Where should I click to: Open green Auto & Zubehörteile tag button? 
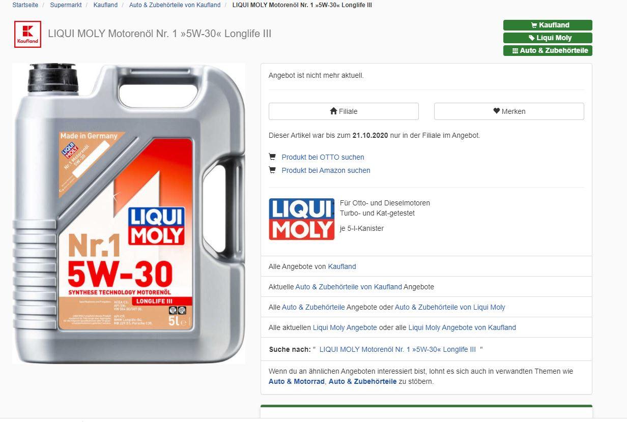548,50
